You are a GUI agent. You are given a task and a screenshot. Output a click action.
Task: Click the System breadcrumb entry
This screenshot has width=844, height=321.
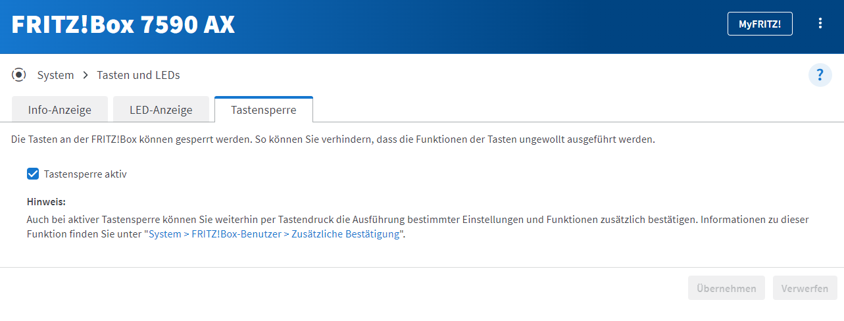[55, 75]
